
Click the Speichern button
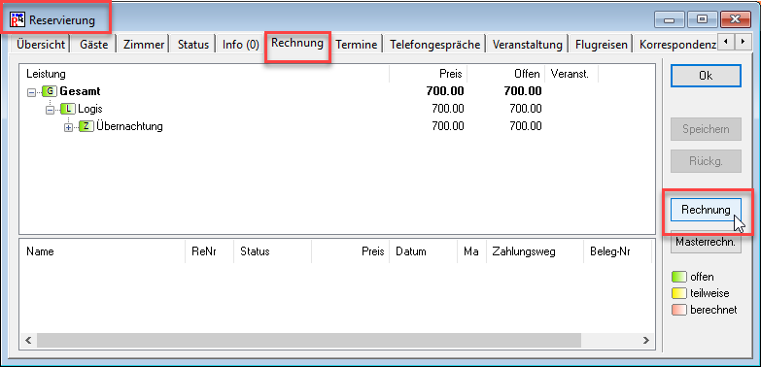point(706,129)
